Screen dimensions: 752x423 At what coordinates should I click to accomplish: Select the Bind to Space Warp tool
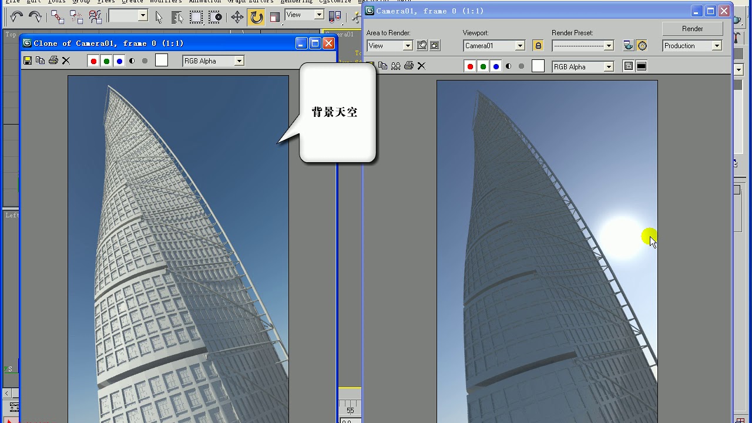[x=95, y=17]
